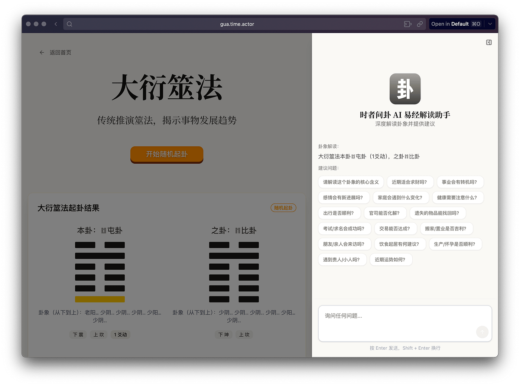The height and width of the screenshot is (386, 520).
Task: Expand the Open in Default dropdown arrow
Action: tap(490, 24)
